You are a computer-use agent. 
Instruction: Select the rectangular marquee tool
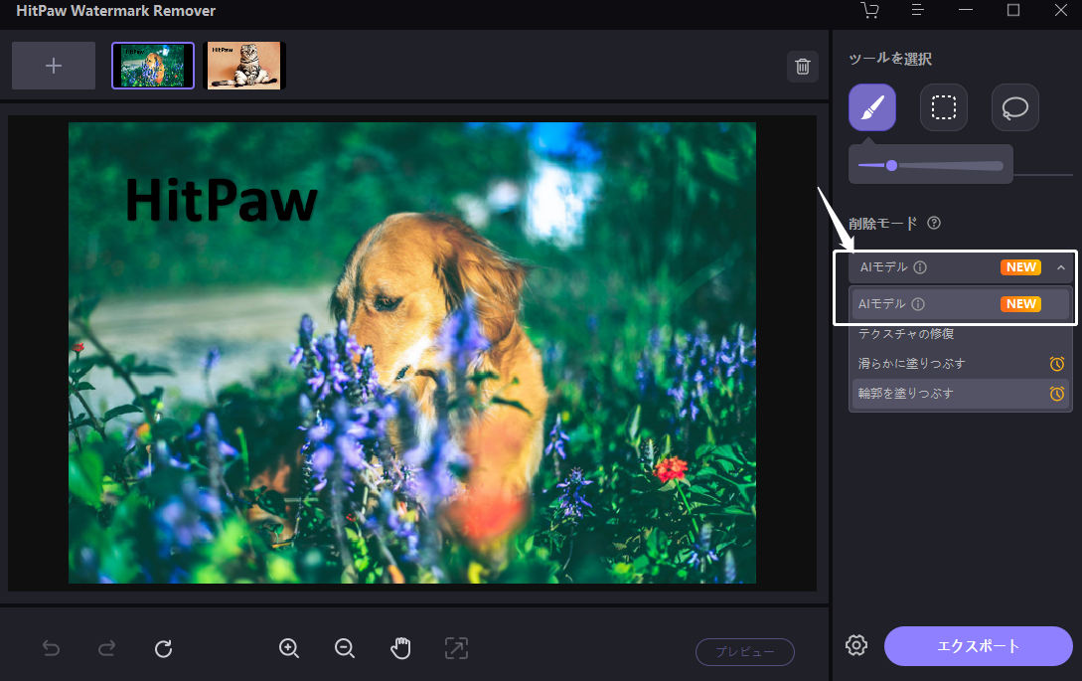coord(943,107)
